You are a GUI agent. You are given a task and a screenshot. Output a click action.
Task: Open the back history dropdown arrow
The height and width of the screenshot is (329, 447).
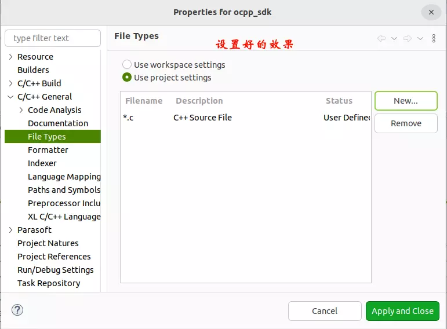(394, 38)
